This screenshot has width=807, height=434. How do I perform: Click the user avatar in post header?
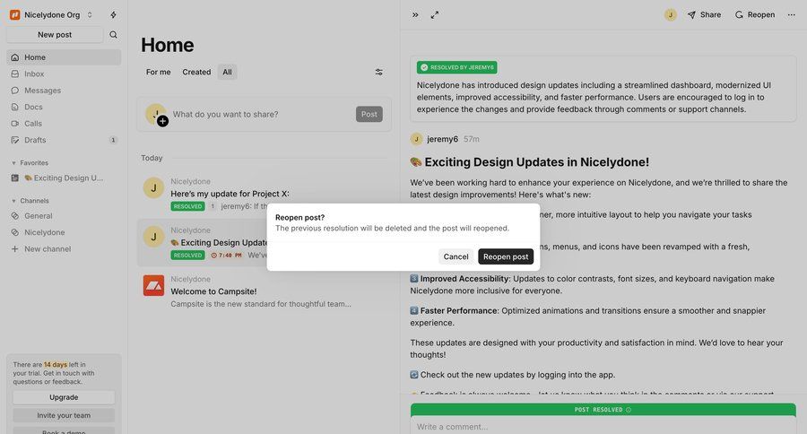[x=670, y=15]
